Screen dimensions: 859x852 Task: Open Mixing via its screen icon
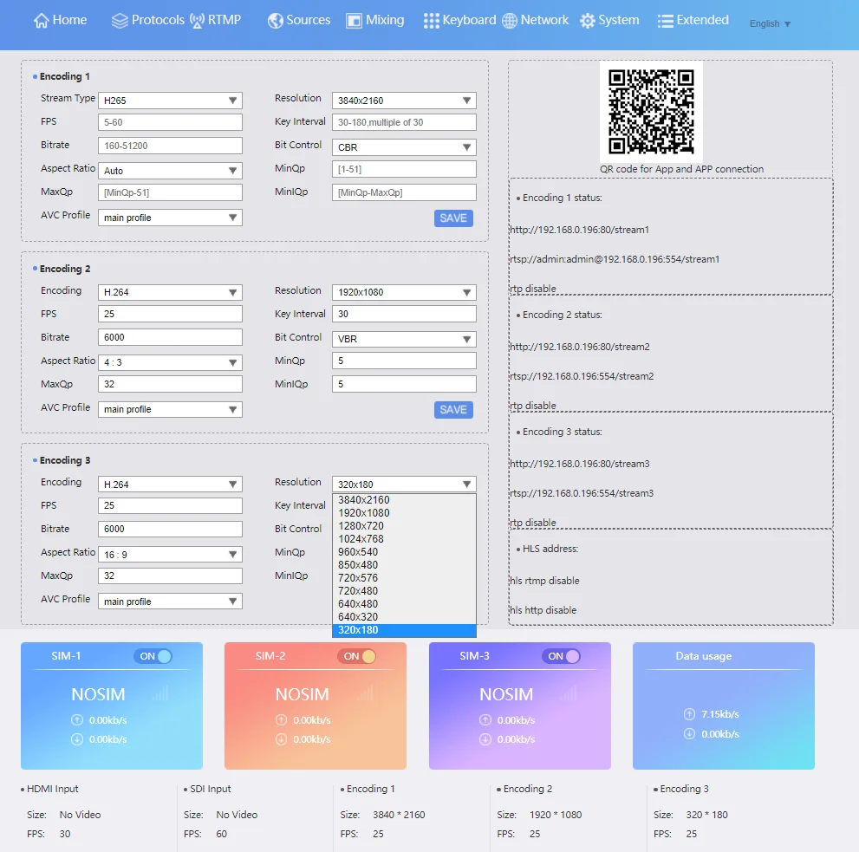point(354,21)
